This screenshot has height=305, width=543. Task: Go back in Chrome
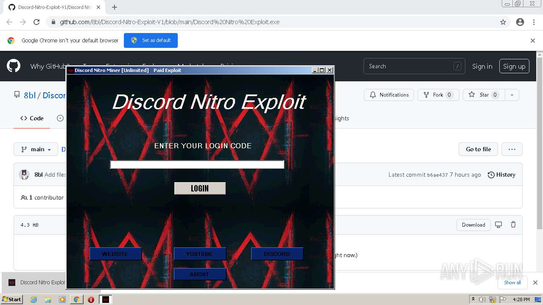9,22
